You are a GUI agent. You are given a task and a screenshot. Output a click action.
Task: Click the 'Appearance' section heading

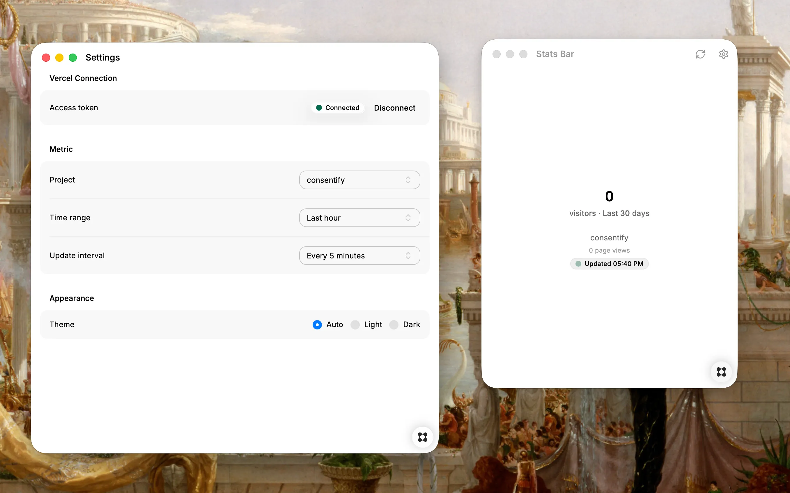point(72,298)
